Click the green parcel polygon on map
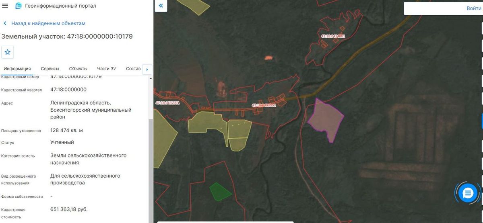The height and width of the screenshot is (223, 483). coord(220,192)
